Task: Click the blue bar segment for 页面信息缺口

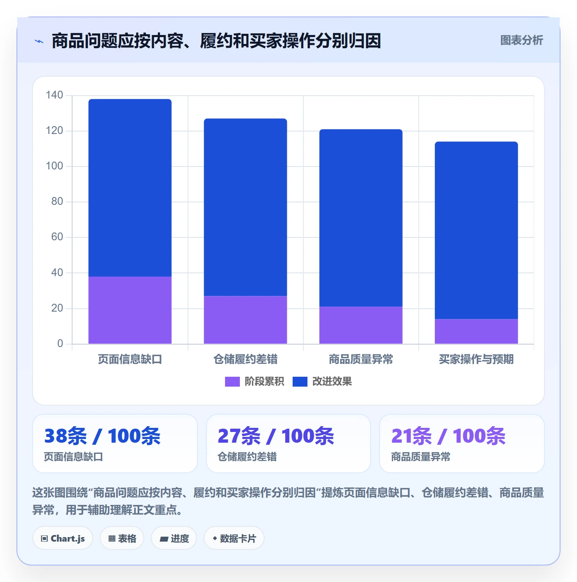Action: [x=130, y=188]
